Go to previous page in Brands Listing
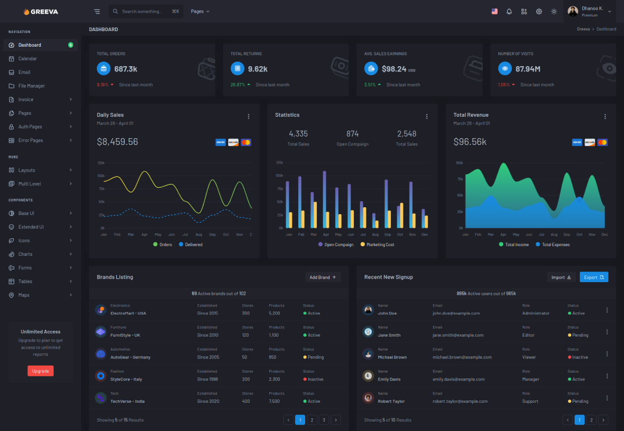 pyautogui.click(x=288, y=420)
